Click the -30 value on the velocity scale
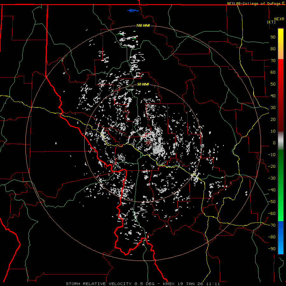This screenshot has height=286, width=286. click(272, 178)
